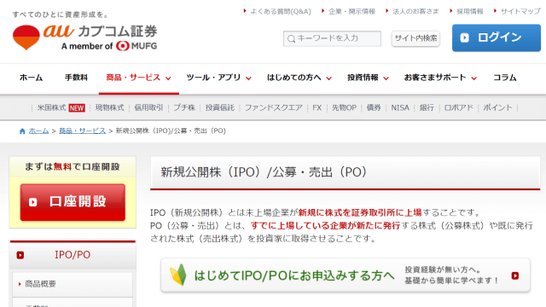The height and width of the screenshot is (307, 546).
Task: Select ポイント in sub navigation
Action: coord(497,108)
